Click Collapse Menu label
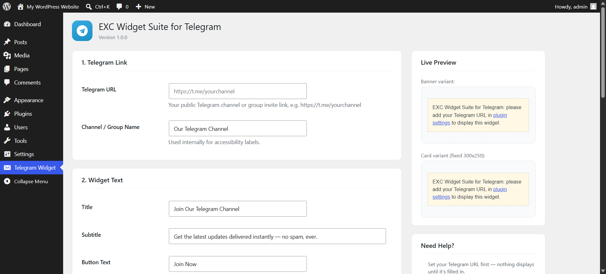 tap(31, 181)
